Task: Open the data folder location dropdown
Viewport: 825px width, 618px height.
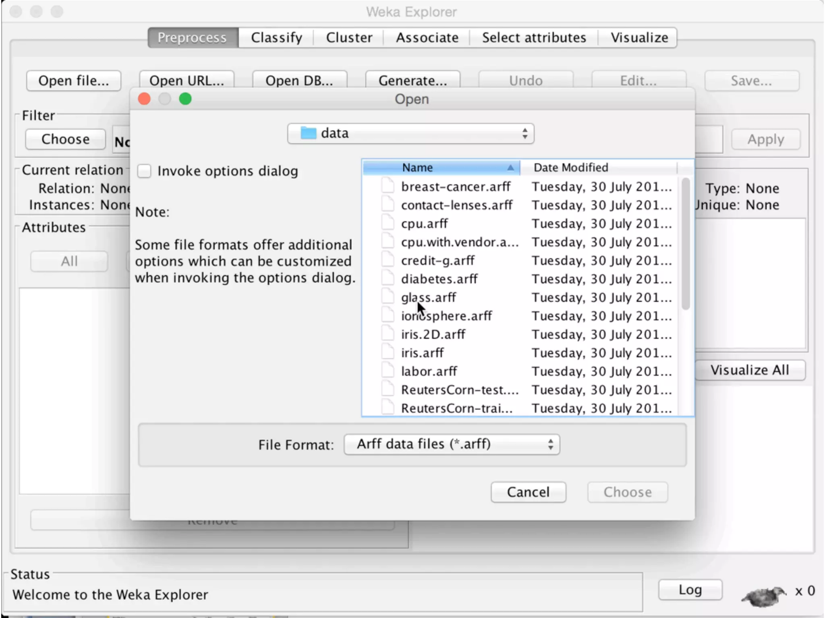Action: [x=410, y=134]
